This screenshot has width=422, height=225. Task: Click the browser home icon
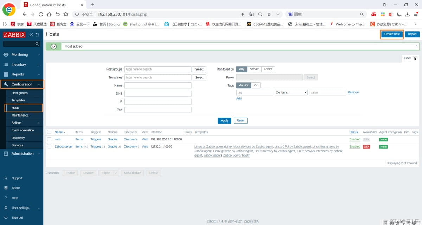[49, 14]
